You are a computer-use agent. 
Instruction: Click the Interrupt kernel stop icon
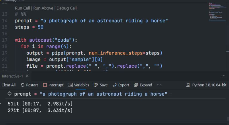coord(44,85)
